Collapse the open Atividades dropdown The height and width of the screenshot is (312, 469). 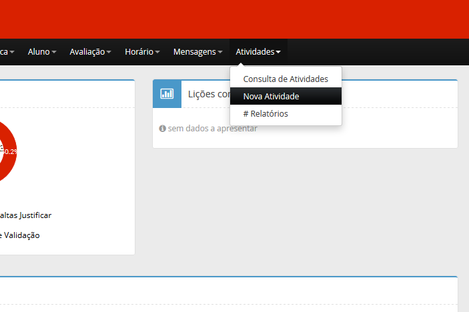tap(258, 51)
